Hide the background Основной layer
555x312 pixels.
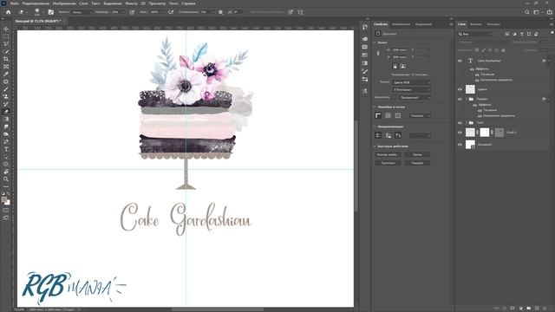coord(460,145)
